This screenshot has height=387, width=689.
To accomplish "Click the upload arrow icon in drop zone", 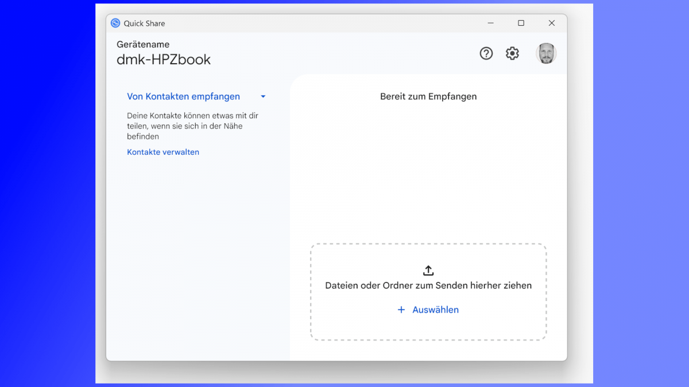I will (428, 271).
